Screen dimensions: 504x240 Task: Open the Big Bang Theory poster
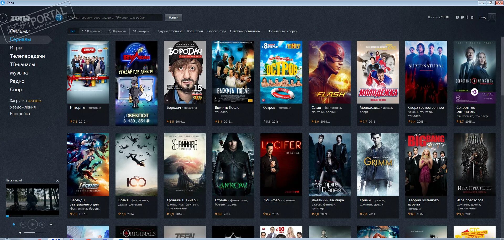pos(426,165)
